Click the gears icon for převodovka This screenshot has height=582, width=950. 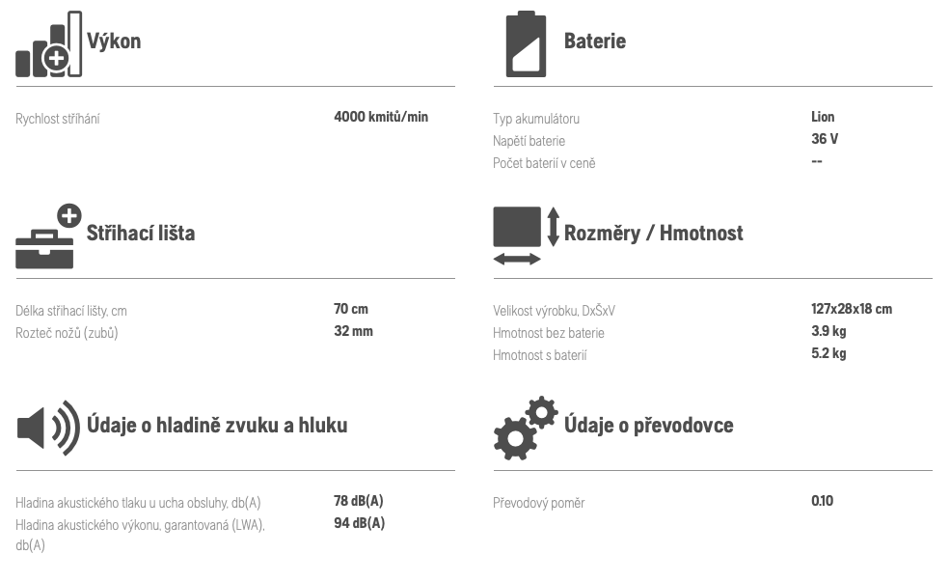526,428
